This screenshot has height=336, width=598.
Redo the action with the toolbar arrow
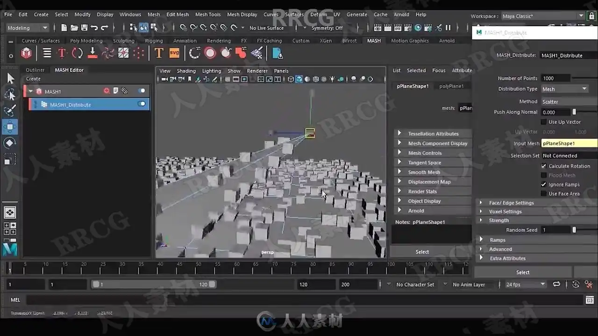[105, 28]
